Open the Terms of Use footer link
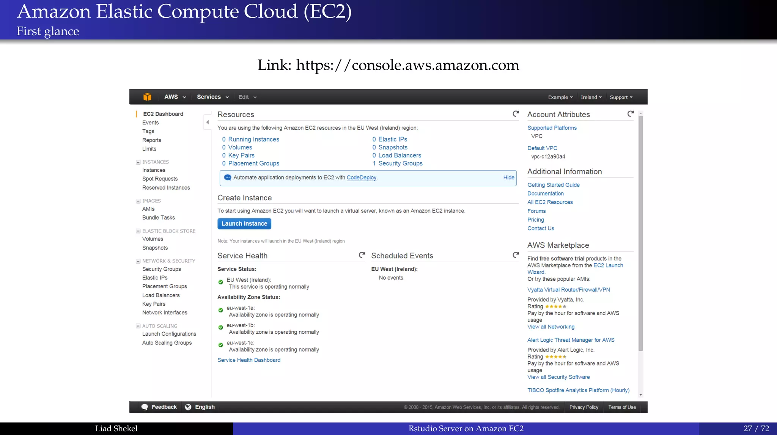Screen dimensions: 777x435 pyautogui.click(x=622, y=407)
